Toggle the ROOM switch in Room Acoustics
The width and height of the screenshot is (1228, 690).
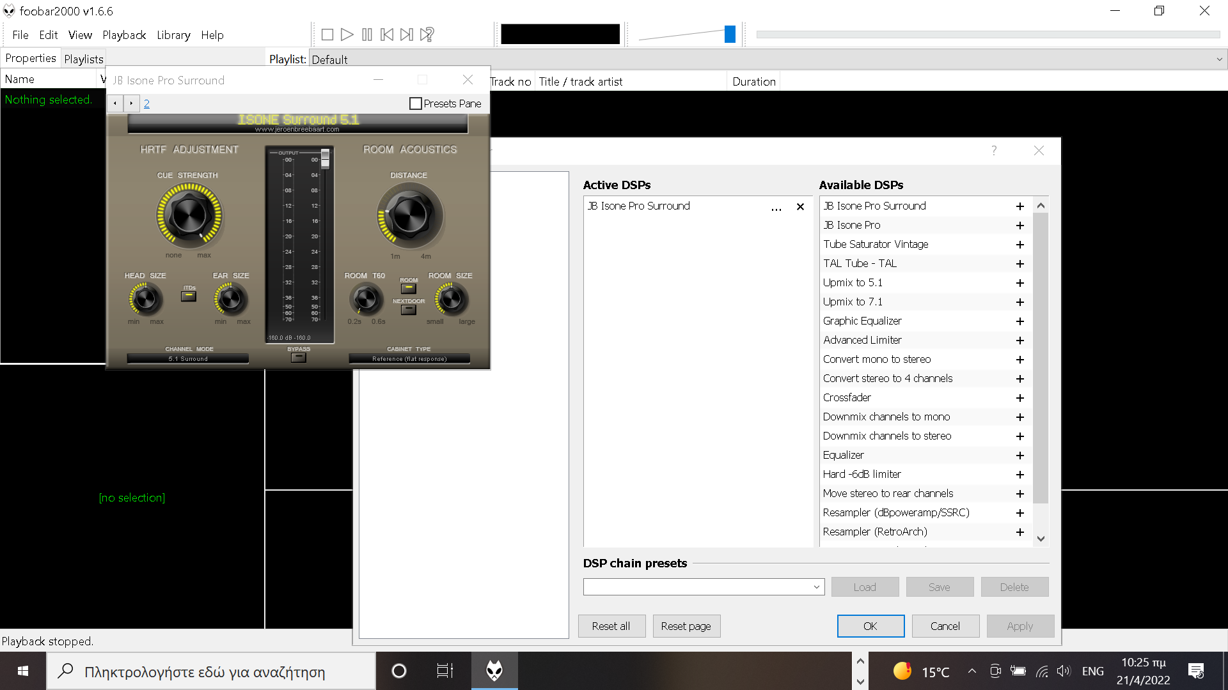tap(409, 288)
